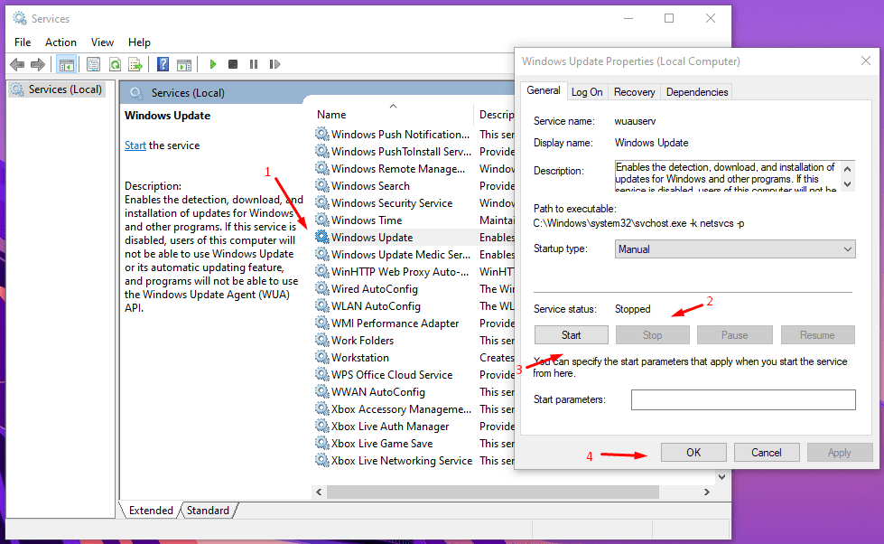Image resolution: width=884 pixels, height=544 pixels.
Task: Click the Start parameters input field
Action: click(x=743, y=399)
